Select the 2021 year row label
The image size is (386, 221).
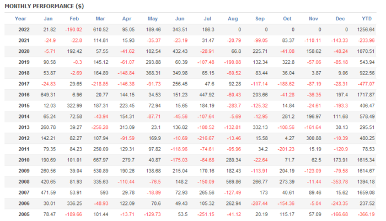pyautogui.click(x=24, y=40)
